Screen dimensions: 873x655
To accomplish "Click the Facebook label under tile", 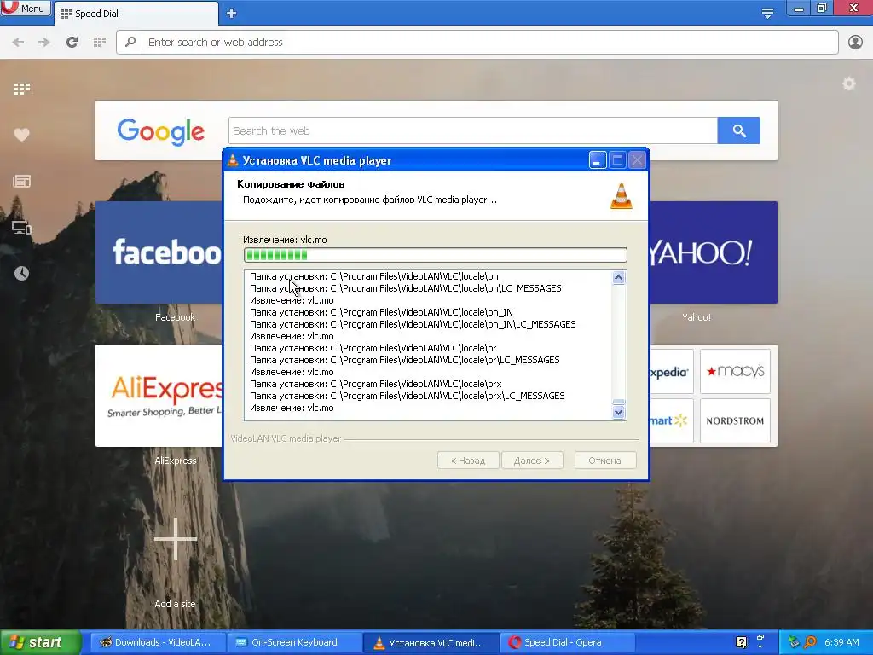I will pos(175,317).
